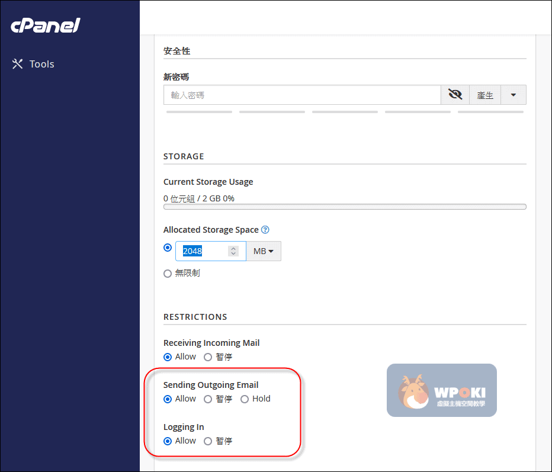The height and width of the screenshot is (472, 552).
Task: Select Hold for Sending Outgoing Email
Action: [245, 399]
